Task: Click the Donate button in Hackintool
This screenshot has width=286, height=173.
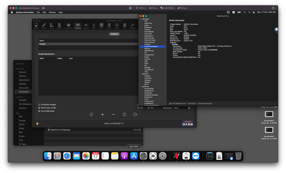Action: pyautogui.click(x=188, y=123)
